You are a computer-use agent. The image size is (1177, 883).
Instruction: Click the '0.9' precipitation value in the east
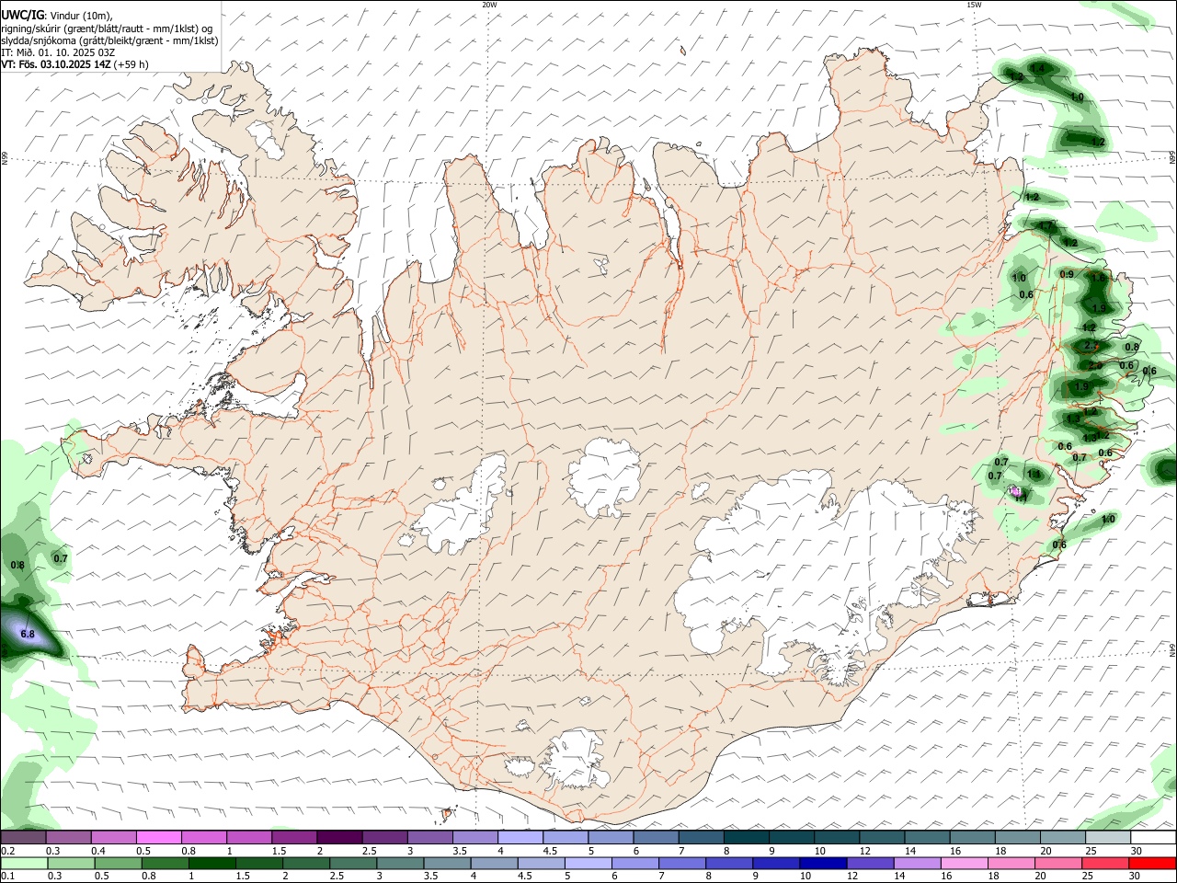(x=1067, y=274)
